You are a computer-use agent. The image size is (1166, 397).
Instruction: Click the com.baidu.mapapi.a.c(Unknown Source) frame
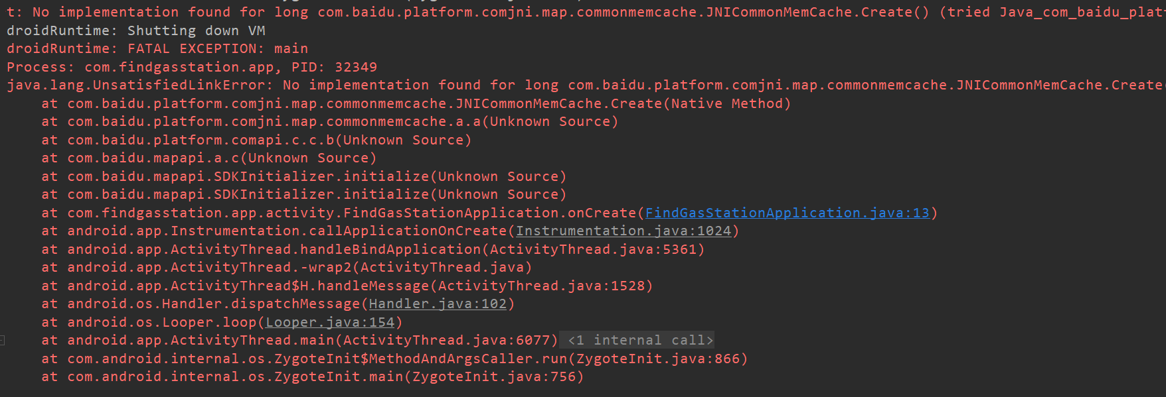click(x=209, y=158)
